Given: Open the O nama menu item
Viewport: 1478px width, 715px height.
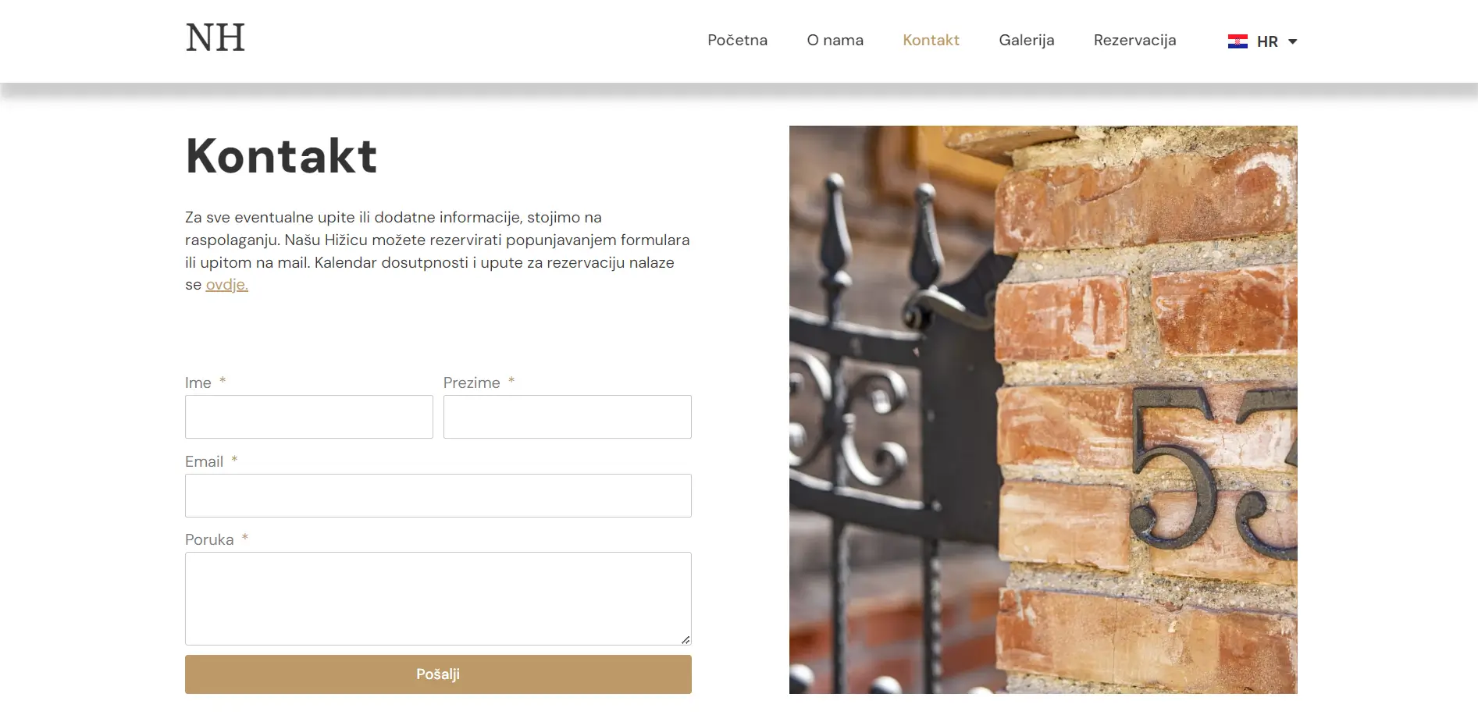Looking at the screenshot, I should (835, 41).
